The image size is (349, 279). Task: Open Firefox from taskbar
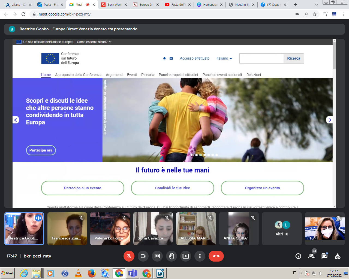pos(92,273)
